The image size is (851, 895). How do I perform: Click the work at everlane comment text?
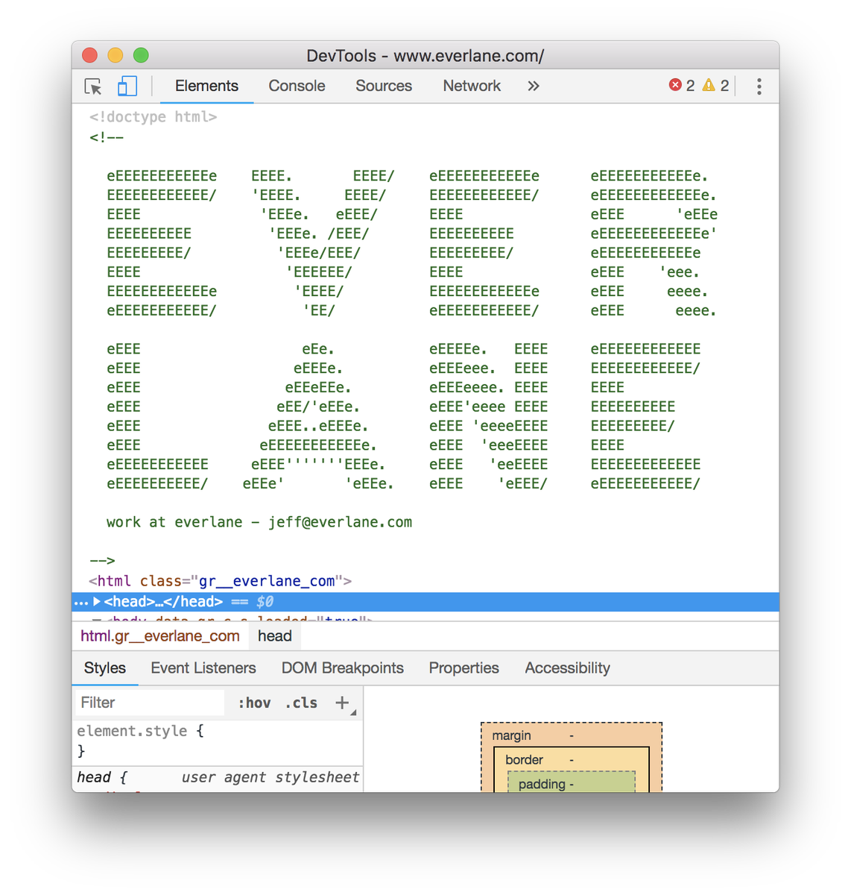[x=259, y=522]
